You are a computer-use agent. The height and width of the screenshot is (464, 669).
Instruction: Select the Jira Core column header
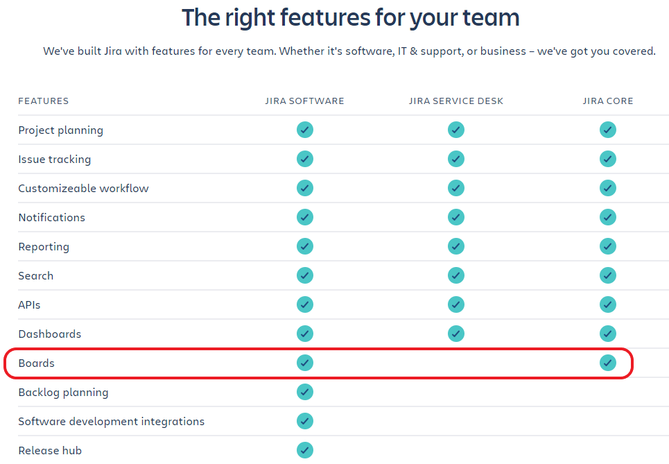click(608, 101)
